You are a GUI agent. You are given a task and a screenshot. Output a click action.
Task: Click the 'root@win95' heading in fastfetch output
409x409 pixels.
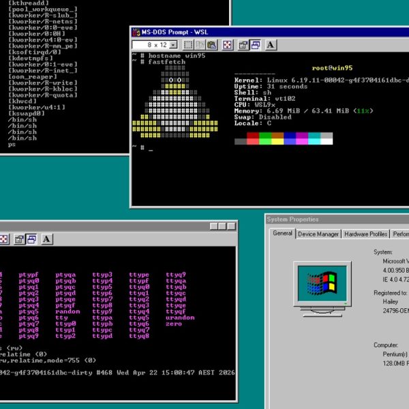(x=332, y=68)
